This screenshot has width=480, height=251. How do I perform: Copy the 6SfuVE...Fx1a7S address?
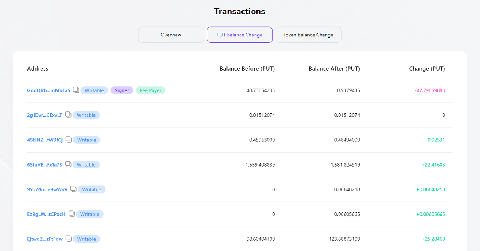coord(68,164)
